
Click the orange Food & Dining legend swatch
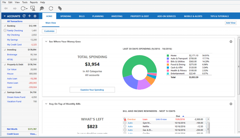[x=168, y=65]
